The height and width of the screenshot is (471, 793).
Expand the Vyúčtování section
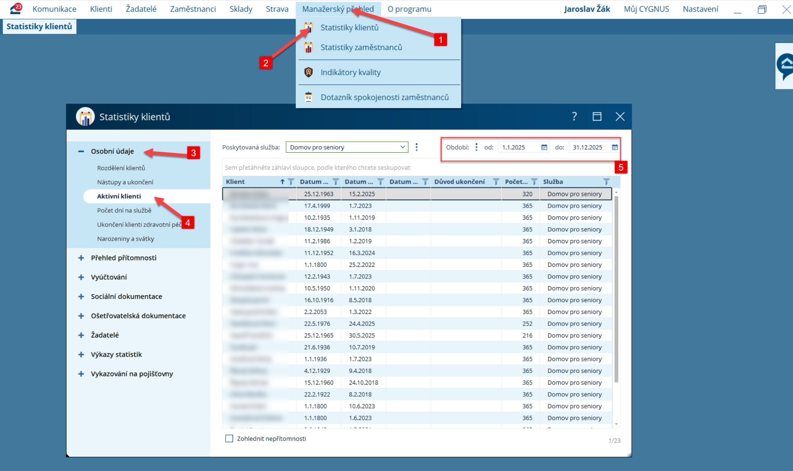(x=81, y=277)
